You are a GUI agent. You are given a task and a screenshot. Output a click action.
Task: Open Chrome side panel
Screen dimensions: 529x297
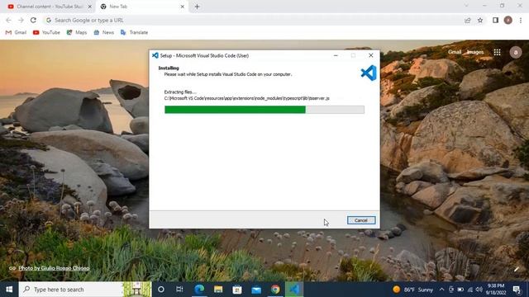(x=495, y=20)
